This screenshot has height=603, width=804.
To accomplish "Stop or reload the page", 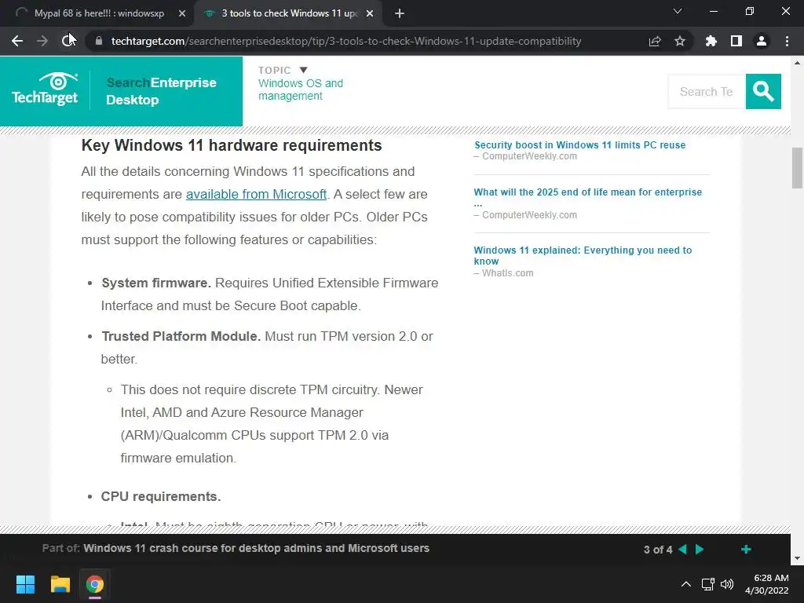I will [68, 41].
